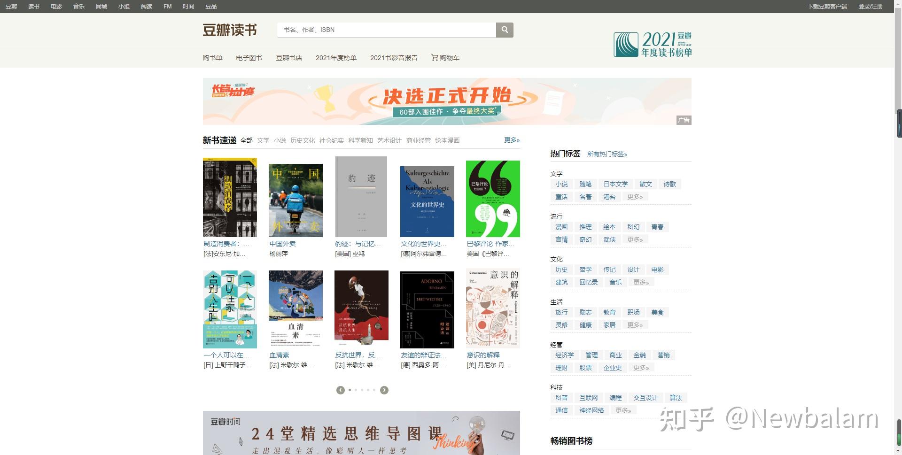This screenshot has width=902, height=455.
Task: Click the 豆瓣读书 logo
Action: coord(230,30)
